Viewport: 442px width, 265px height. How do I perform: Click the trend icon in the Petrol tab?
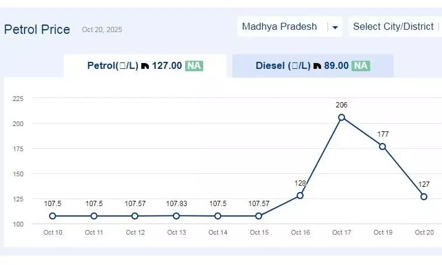click(x=145, y=66)
